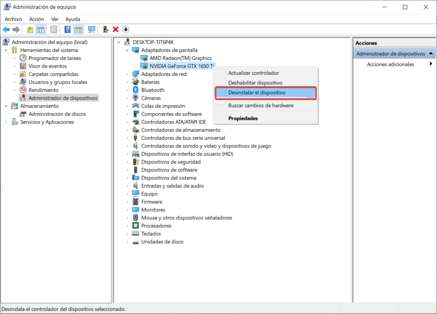Click the Visor de eventos icon
This screenshot has height=314, width=437.
coord(23,66)
